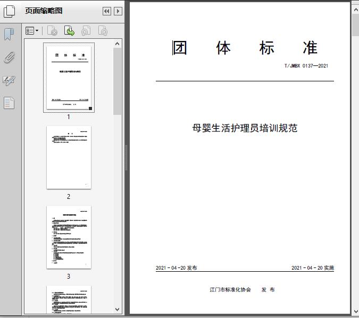Screen dimensions: 359x318
Task: Click the heading character 团
Action: (x=180, y=48)
